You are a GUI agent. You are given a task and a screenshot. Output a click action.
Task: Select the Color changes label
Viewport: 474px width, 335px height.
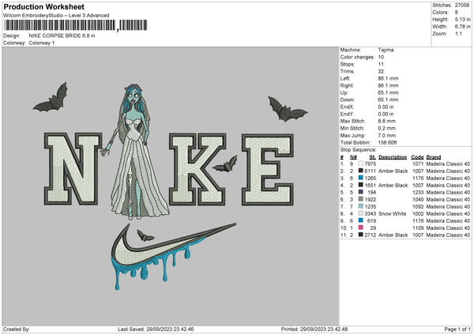pyautogui.click(x=357, y=57)
